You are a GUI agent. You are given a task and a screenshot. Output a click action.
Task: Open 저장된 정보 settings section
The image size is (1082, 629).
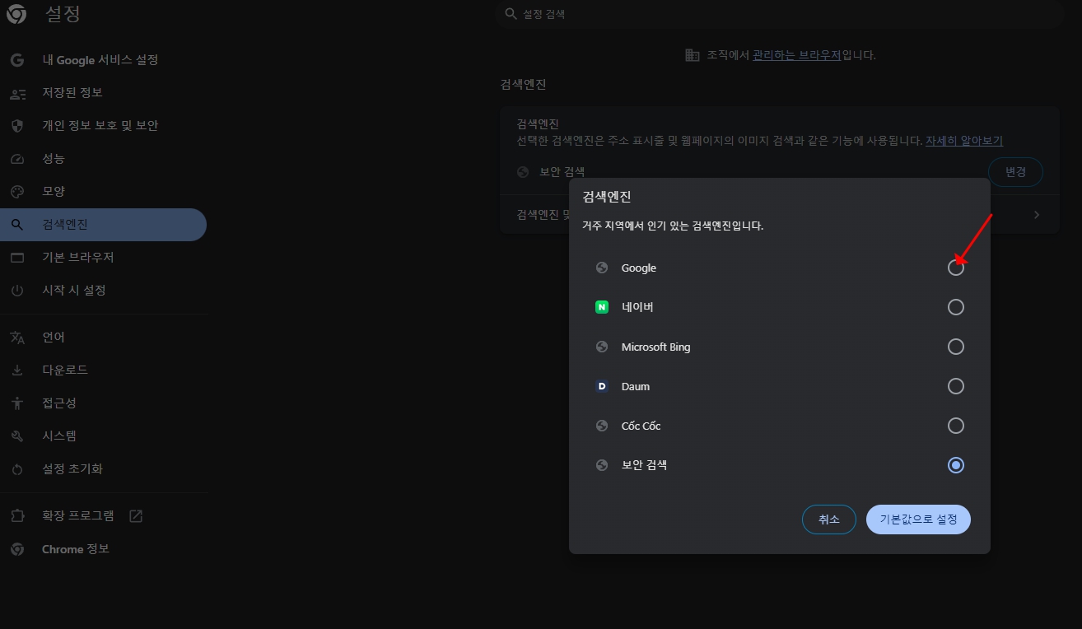103,93
